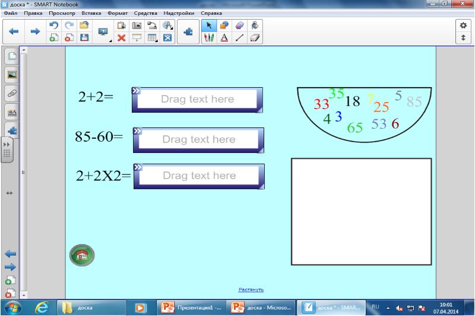Toggle toolbar position with up-down arrow
The width and height of the screenshot is (475, 316).
[463, 37]
